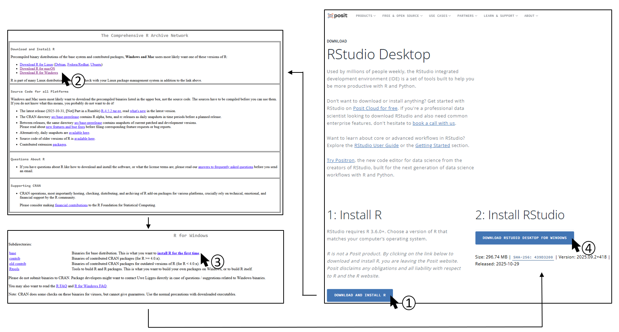Click Download R for macOS

37,68
